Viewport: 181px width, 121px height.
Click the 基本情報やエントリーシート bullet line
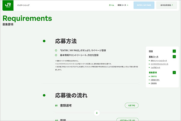pyautogui.click(x=77, y=55)
